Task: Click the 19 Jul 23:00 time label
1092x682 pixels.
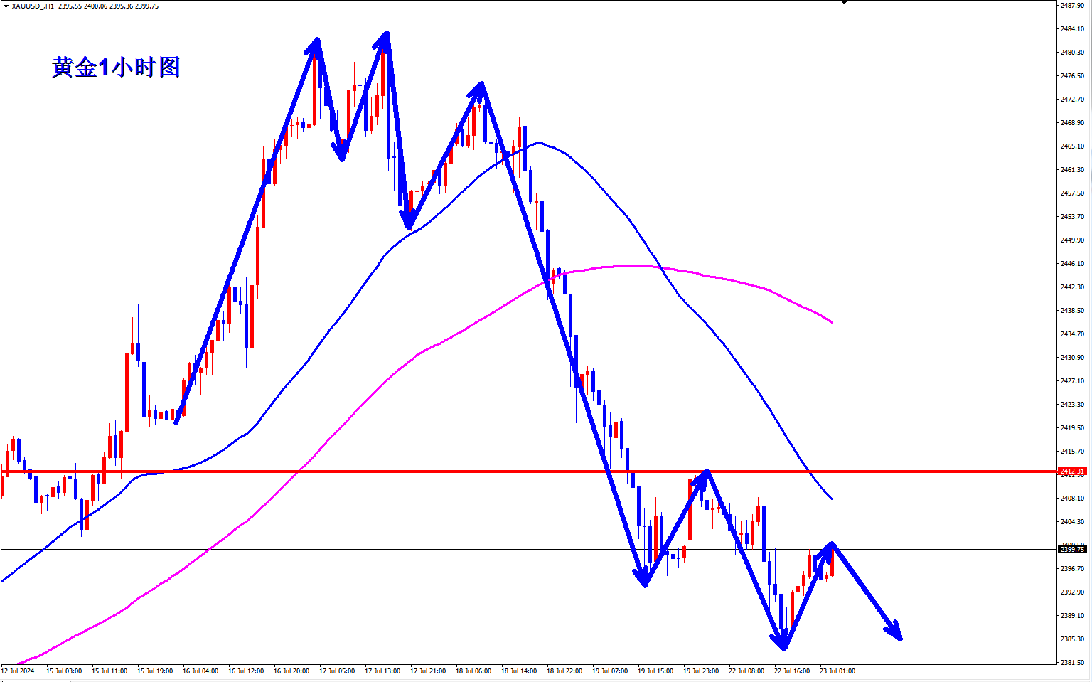Action: coord(701,671)
